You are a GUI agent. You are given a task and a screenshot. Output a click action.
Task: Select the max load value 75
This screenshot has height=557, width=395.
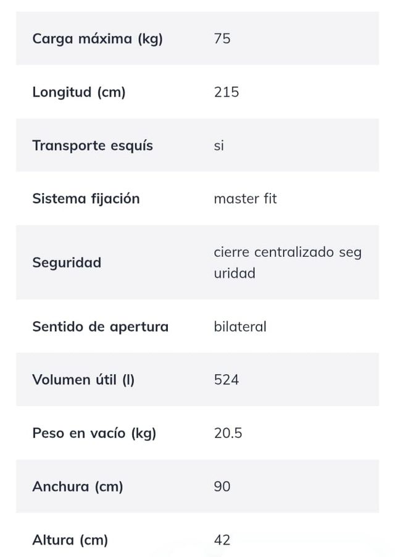coord(222,39)
